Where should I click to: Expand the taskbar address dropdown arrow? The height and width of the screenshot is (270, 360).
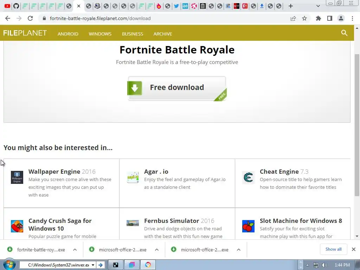(x=93, y=265)
